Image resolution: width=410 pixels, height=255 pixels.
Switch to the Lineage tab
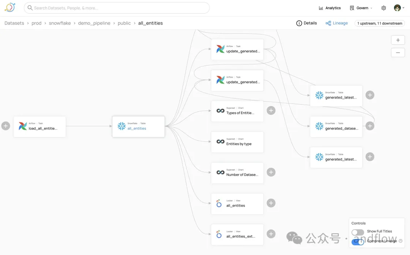click(336, 23)
